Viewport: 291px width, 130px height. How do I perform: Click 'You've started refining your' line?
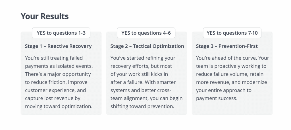click(x=143, y=58)
